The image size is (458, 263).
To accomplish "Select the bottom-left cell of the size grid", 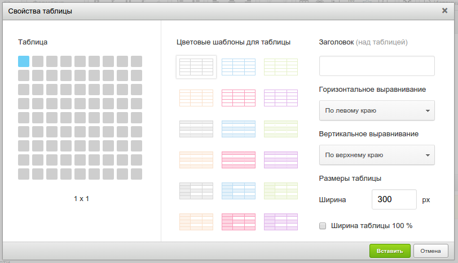I will pos(24,174).
